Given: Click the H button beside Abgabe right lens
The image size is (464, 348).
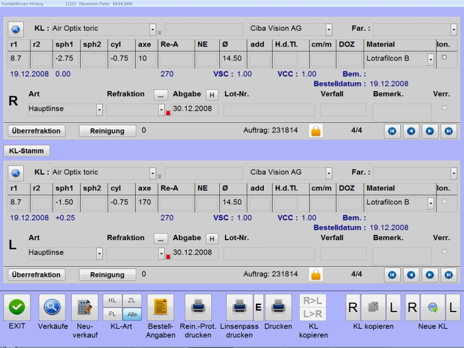Looking at the screenshot, I should 212,95.
